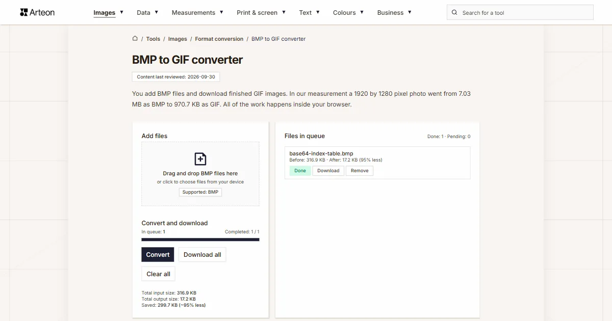Expand the Text menu arrow

click(318, 12)
